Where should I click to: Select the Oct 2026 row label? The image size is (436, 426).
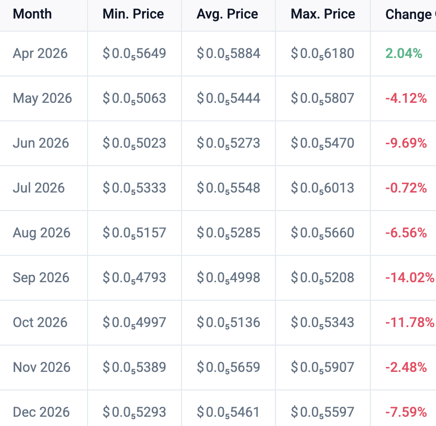(x=40, y=322)
